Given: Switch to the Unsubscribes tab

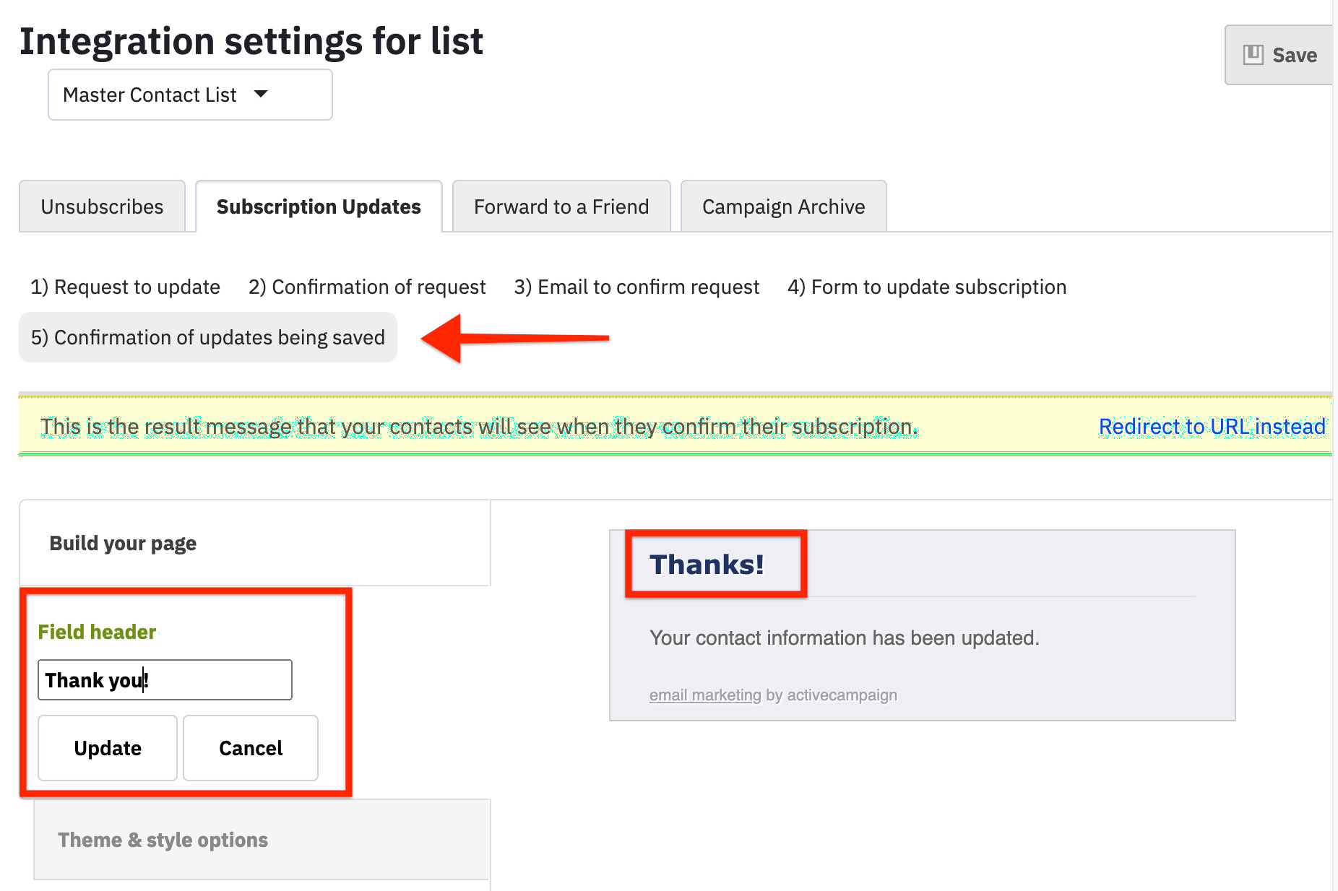Looking at the screenshot, I should pos(102,207).
